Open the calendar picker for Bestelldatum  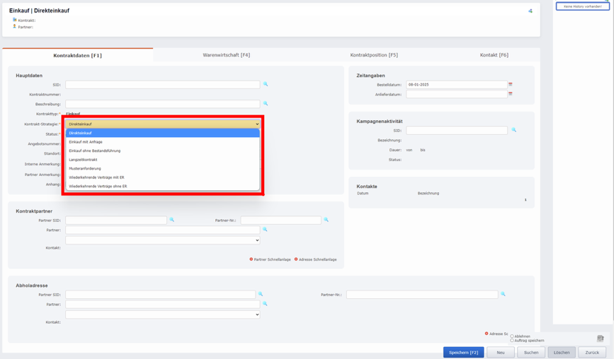point(511,85)
